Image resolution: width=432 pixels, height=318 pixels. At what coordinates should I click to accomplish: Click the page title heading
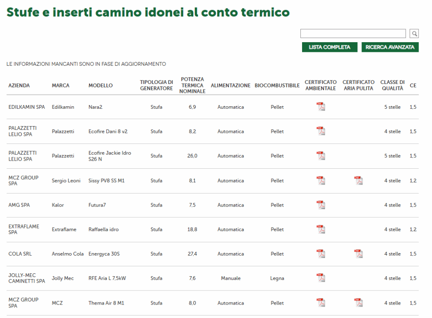click(148, 12)
